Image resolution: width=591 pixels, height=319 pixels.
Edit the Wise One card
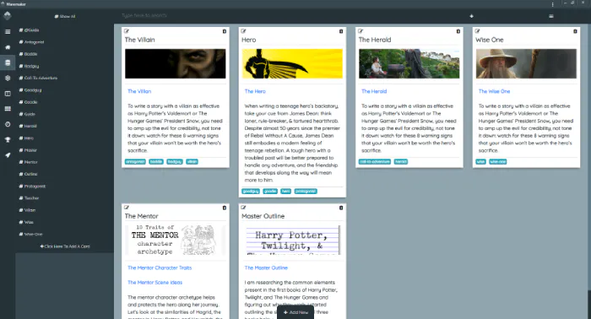click(x=478, y=31)
